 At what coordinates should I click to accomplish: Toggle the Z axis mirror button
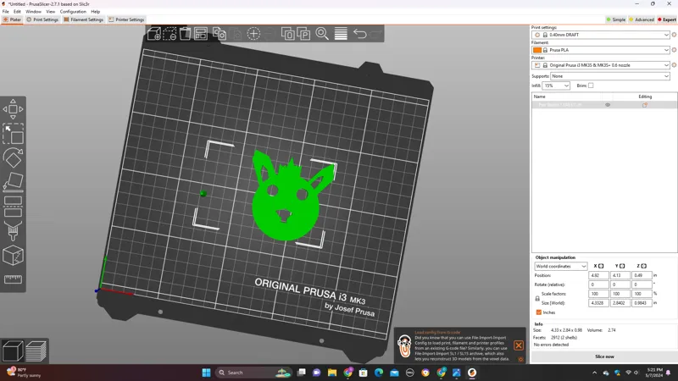[x=643, y=266]
